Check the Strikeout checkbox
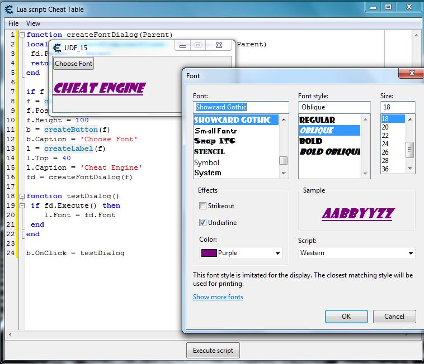This screenshot has width=424, height=364. pyautogui.click(x=202, y=206)
